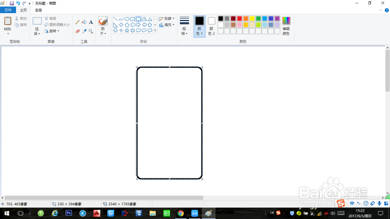
Task: Click the Redo arrow in title bar
Action: (24, 3)
